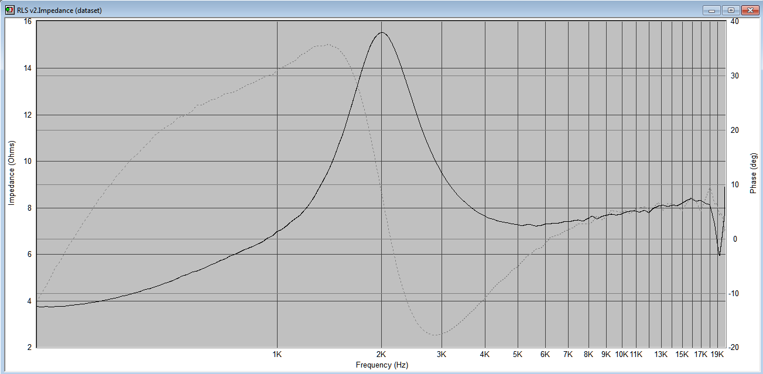The height and width of the screenshot is (374, 763).
Task: Click the 4 ohms impedance axis value
Action: tap(30, 301)
